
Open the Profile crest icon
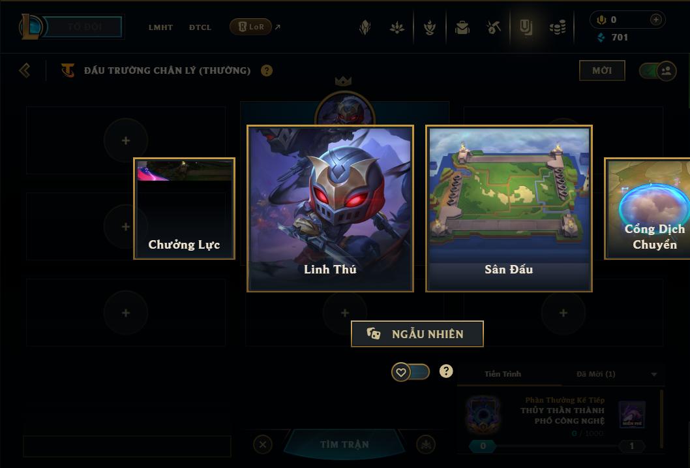coord(365,27)
